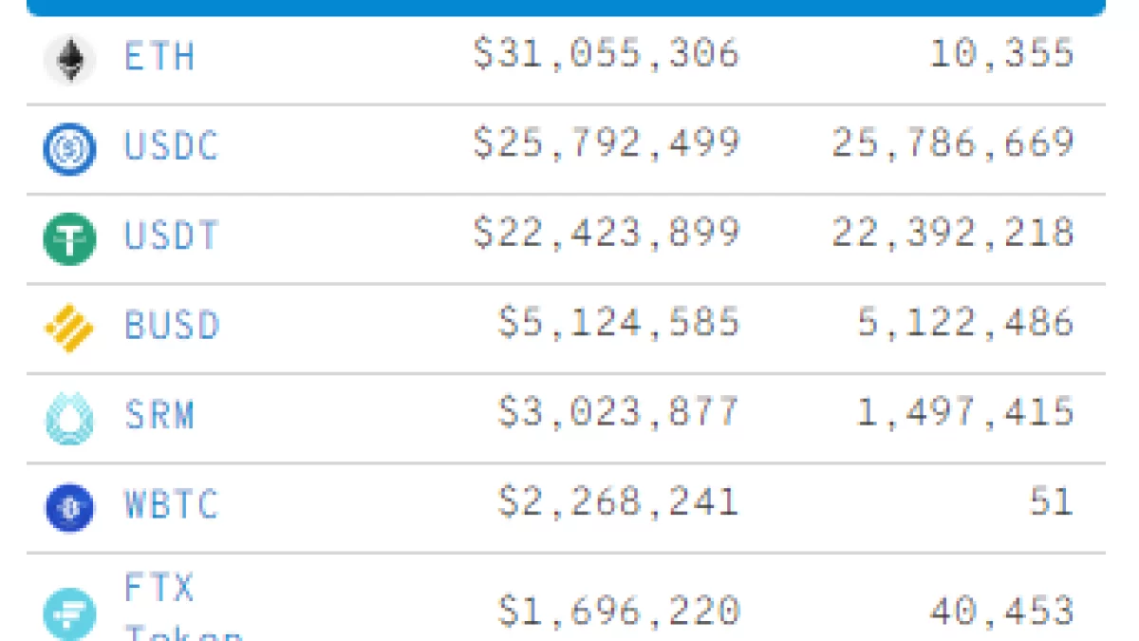Click the USDC balance 25,786,669

(953, 143)
